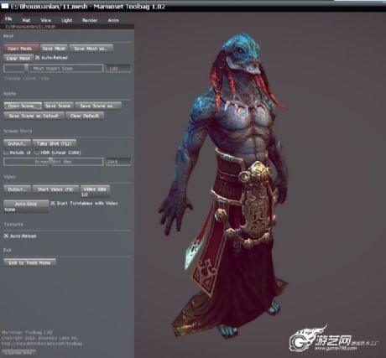
Task: Toggle mesh Auto-Reload checkbox
Action: (38, 58)
